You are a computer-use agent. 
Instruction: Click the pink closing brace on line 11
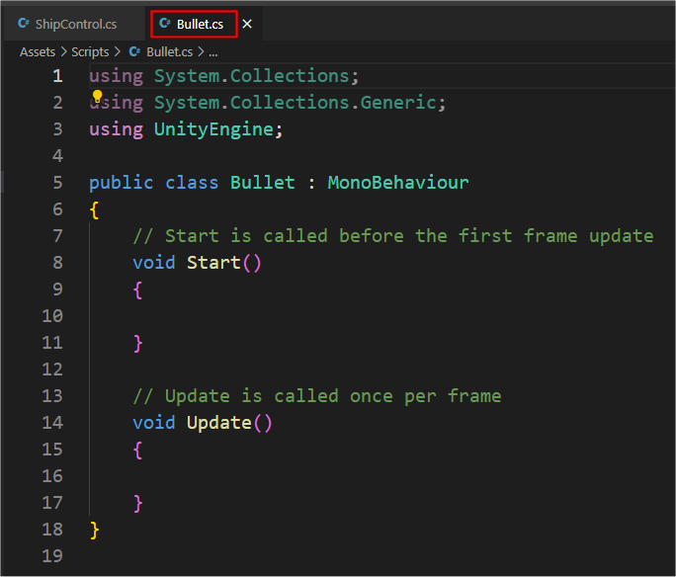pos(138,344)
